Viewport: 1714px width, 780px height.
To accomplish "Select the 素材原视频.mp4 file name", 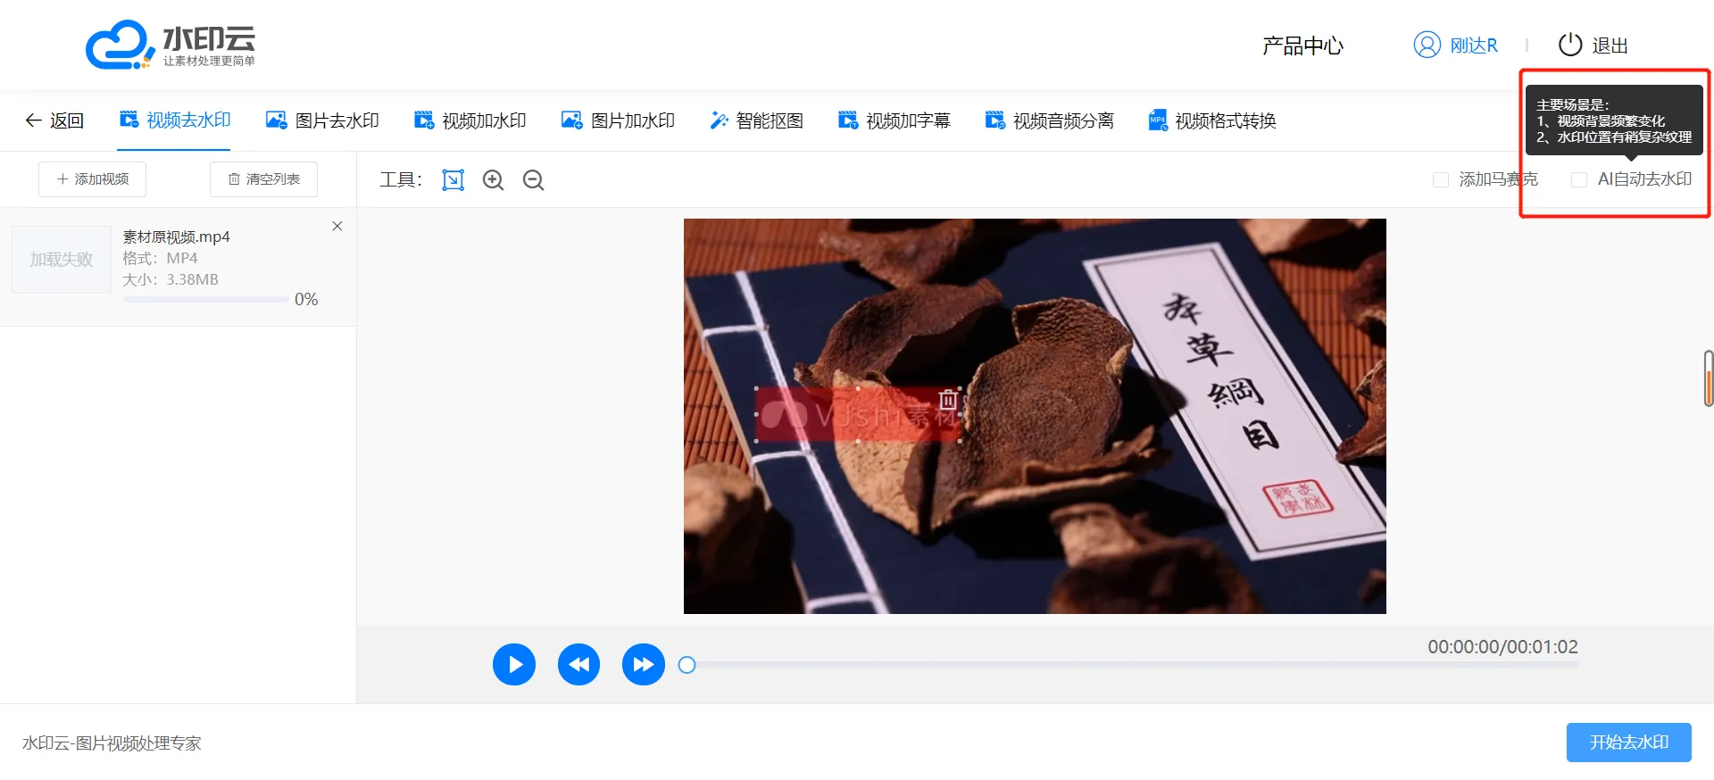I will pos(176,236).
